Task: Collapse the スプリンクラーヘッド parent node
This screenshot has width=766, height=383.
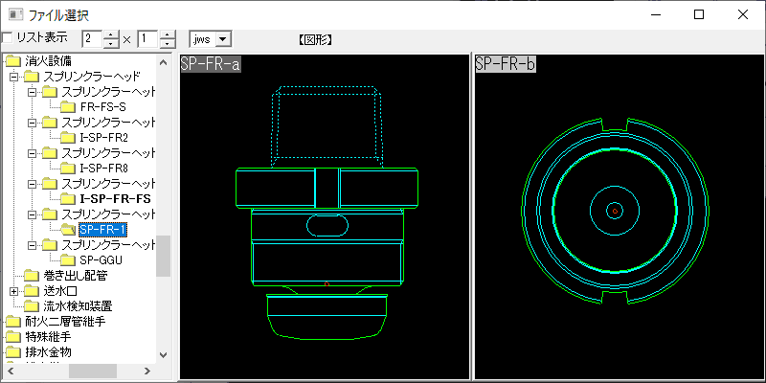Action: tap(13, 76)
